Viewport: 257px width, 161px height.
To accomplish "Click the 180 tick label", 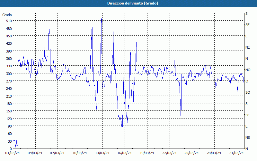I will point(9,103).
